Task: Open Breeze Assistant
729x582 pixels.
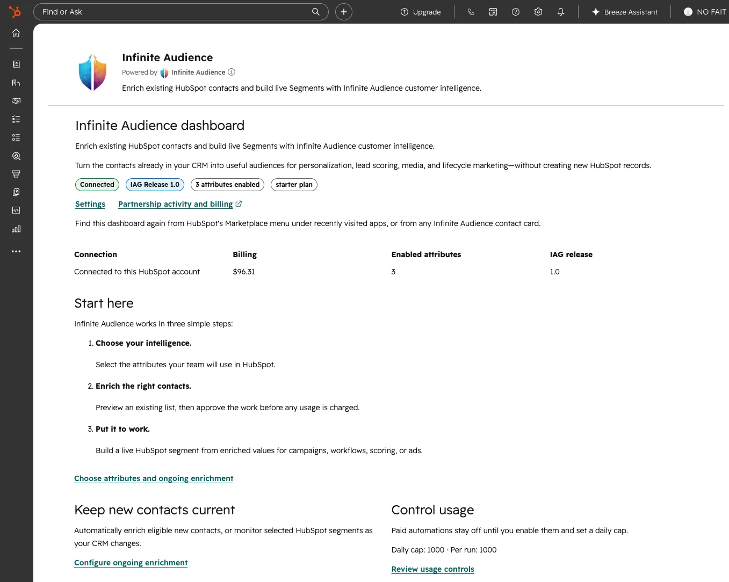Action: (624, 12)
